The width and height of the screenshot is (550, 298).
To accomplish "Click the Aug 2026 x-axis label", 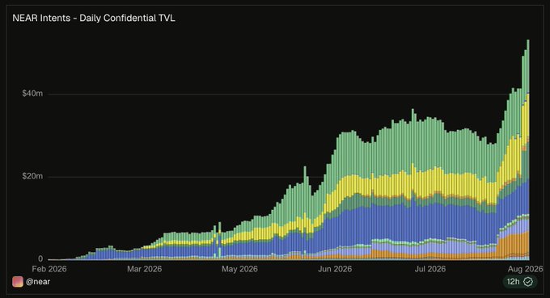I will click(526, 269).
